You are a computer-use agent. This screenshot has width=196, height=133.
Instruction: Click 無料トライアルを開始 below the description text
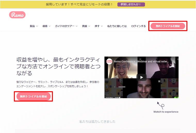pyautogui.click(x=34, y=96)
